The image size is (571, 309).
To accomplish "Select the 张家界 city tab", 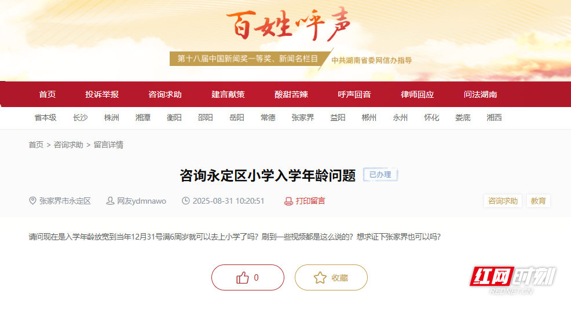I will pos(303,117).
